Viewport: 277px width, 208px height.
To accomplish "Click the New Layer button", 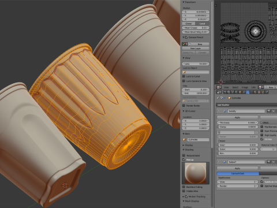I will click(x=196, y=49).
